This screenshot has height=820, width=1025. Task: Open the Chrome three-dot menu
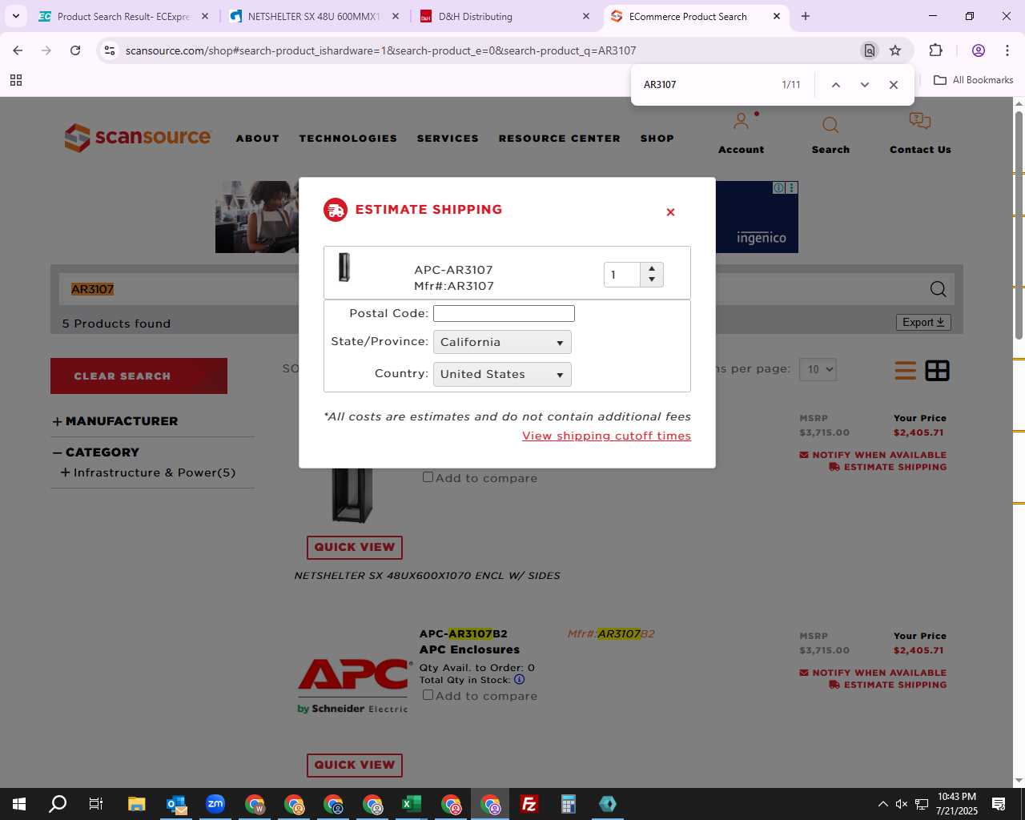click(x=1007, y=50)
